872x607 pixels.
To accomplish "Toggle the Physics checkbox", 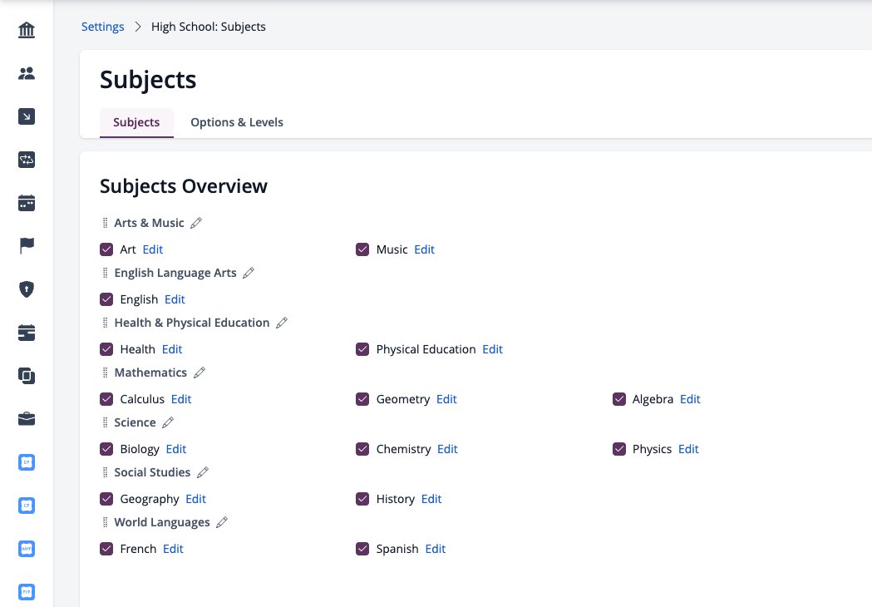I will (x=619, y=449).
